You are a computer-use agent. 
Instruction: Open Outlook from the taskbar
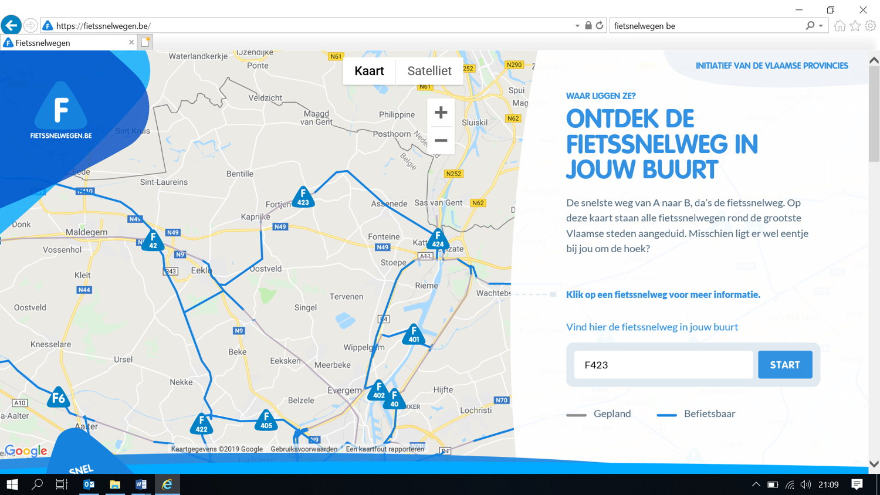89,484
